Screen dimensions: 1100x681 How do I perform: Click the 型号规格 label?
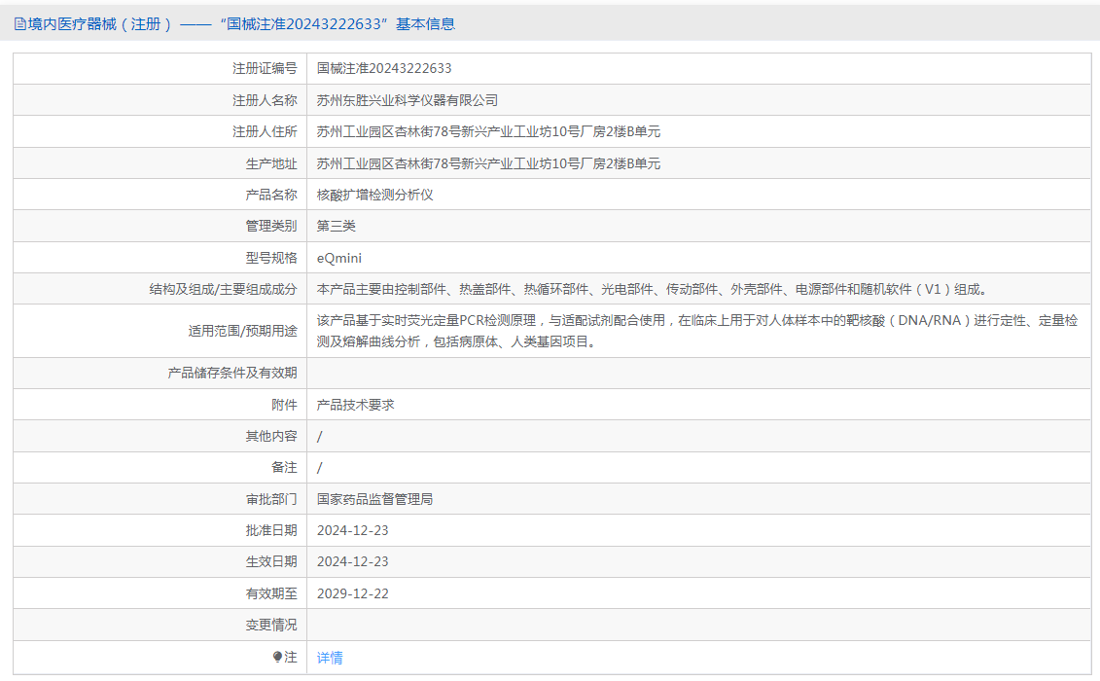coord(270,258)
